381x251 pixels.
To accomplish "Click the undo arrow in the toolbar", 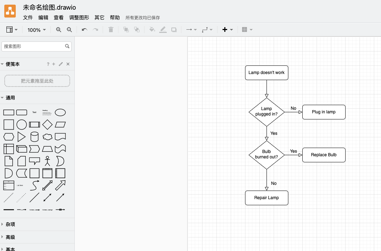I will (x=84, y=30).
